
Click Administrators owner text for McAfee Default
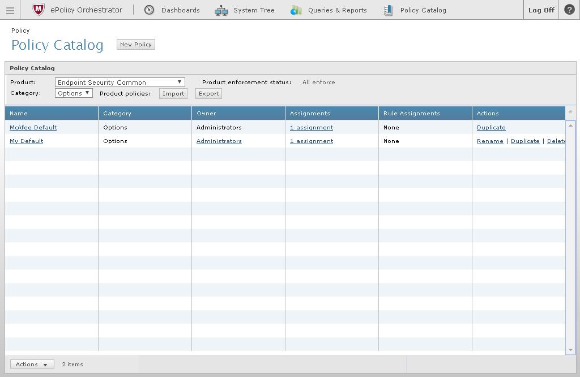(x=219, y=127)
